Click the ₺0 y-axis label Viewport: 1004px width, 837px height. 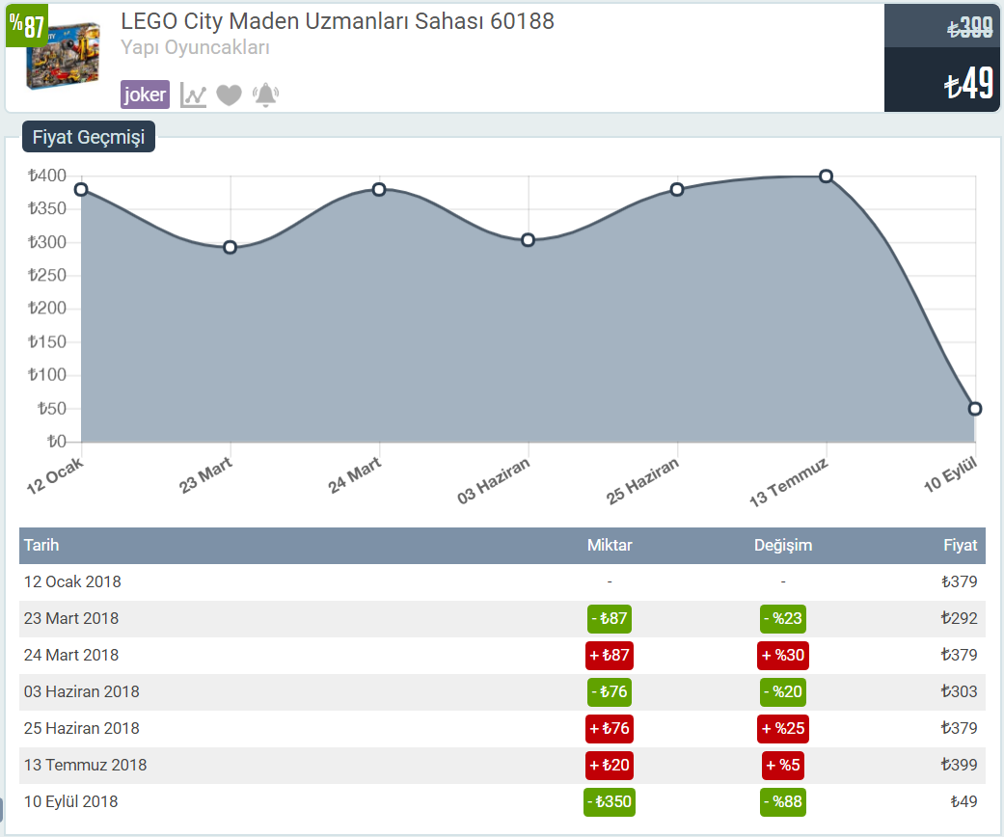57,442
